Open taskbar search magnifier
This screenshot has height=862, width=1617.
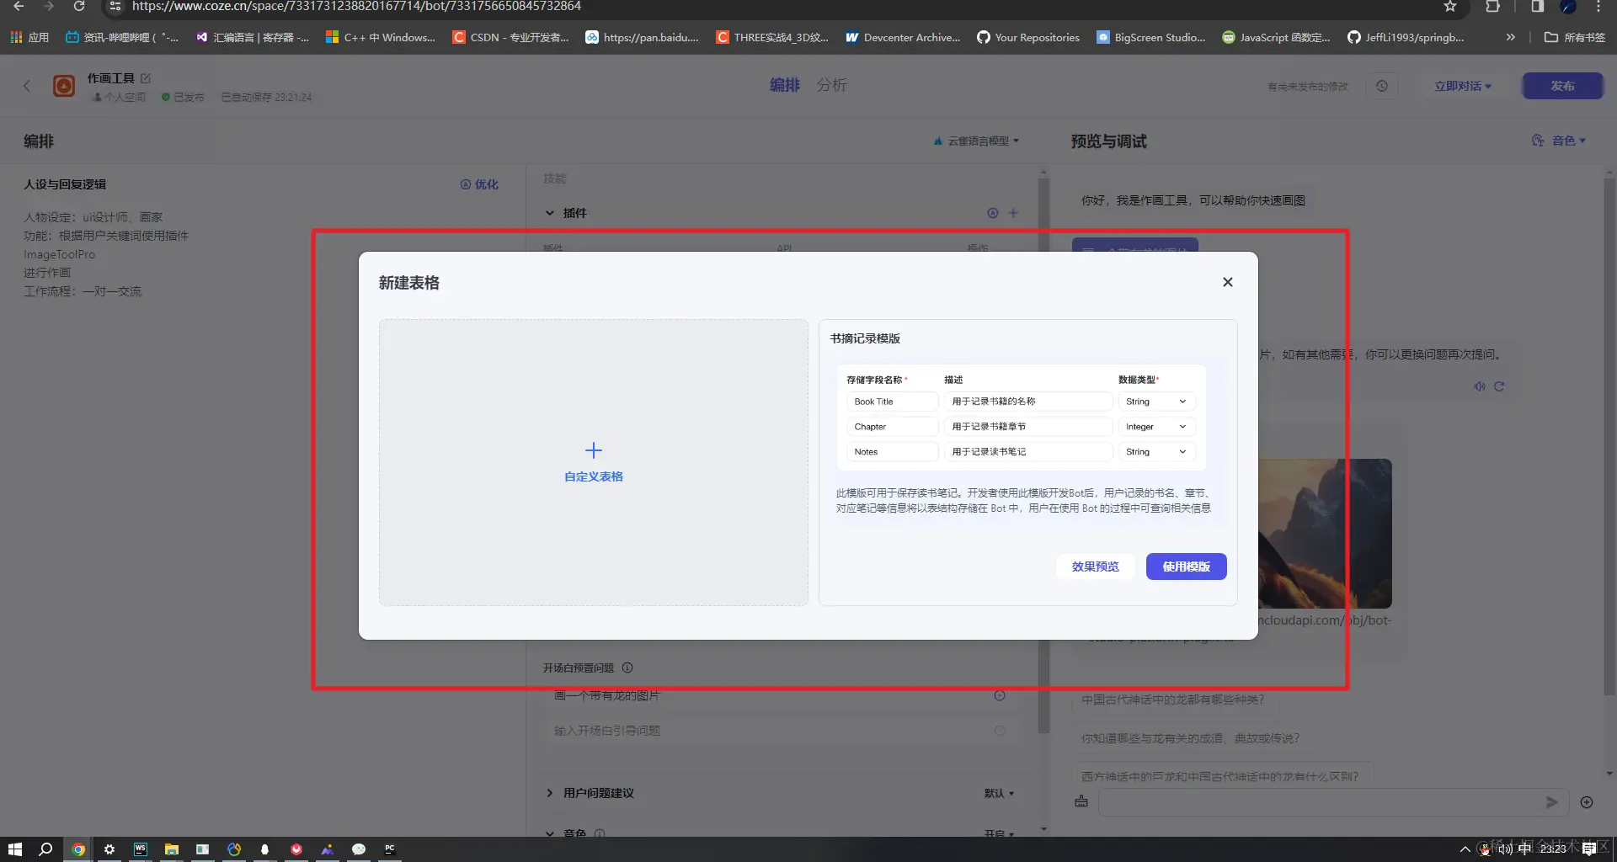[x=45, y=849]
